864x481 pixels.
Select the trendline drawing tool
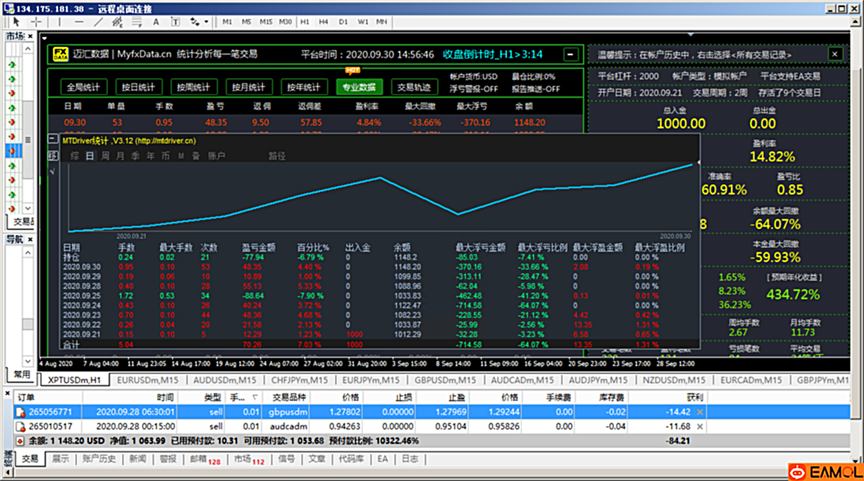pos(99,22)
